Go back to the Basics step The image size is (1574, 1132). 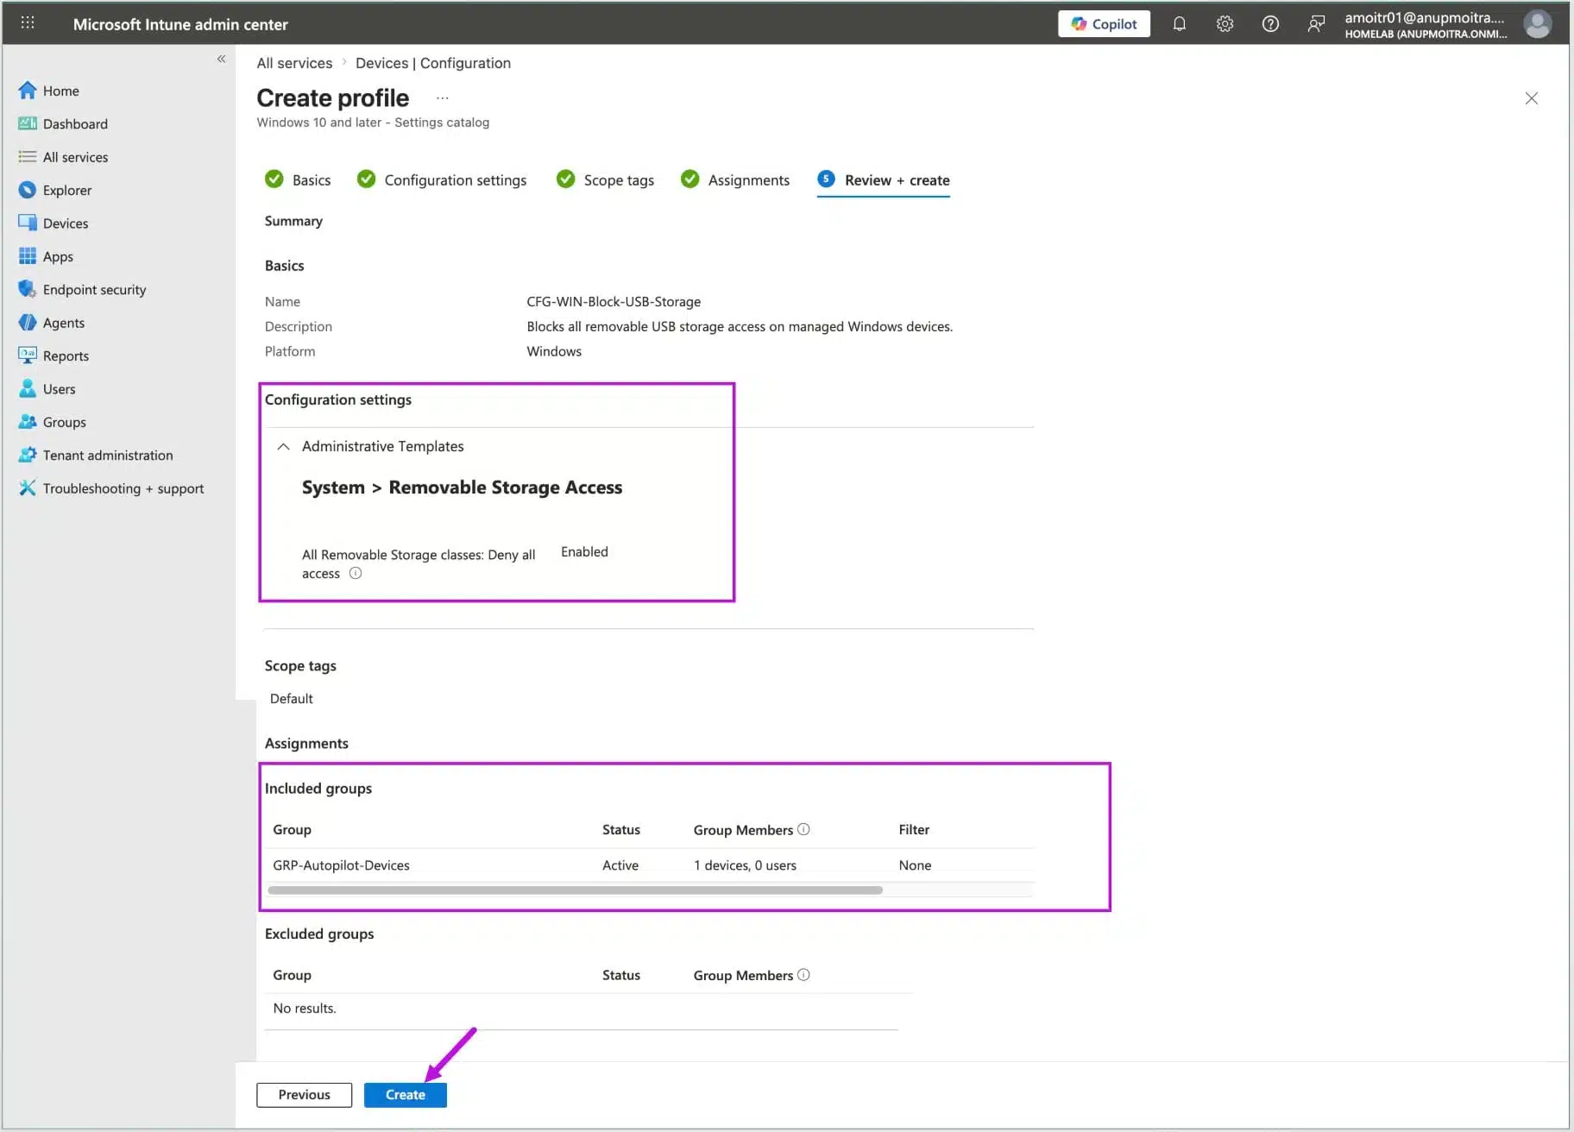tap(298, 179)
